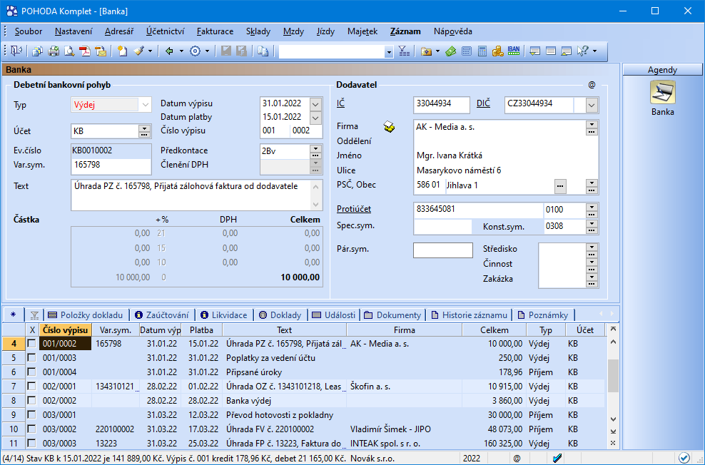Sort by the Firma column header
This screenshot has width=705, height=465.
404,329
